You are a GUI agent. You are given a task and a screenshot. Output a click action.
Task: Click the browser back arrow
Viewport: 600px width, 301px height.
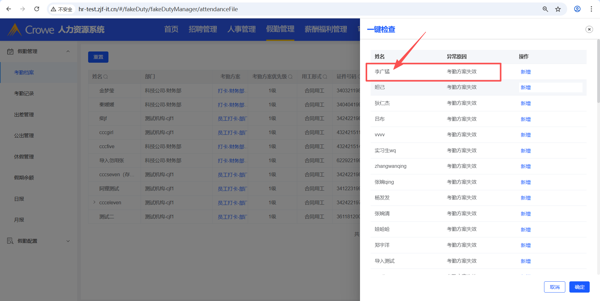click(x=9, y=9)
